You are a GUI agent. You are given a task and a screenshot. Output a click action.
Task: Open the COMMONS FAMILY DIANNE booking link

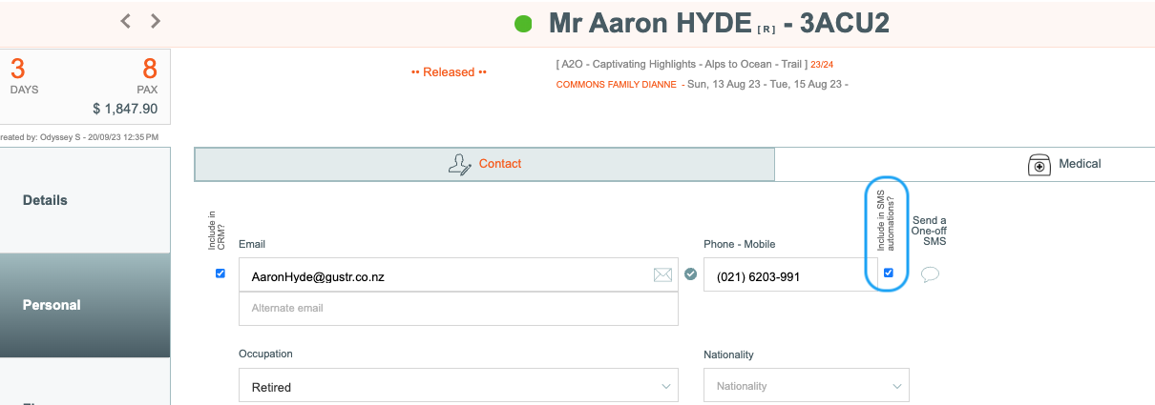(x=617, y=85)
